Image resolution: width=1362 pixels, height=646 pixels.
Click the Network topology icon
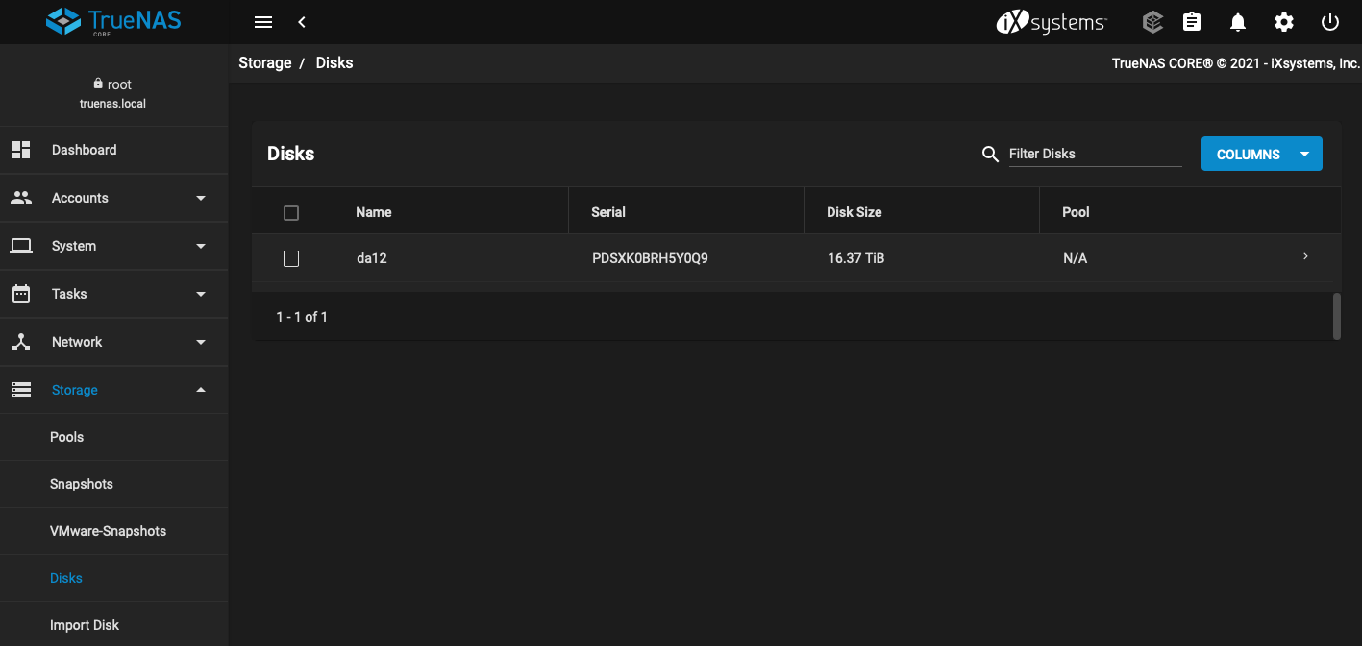point(21,342)
